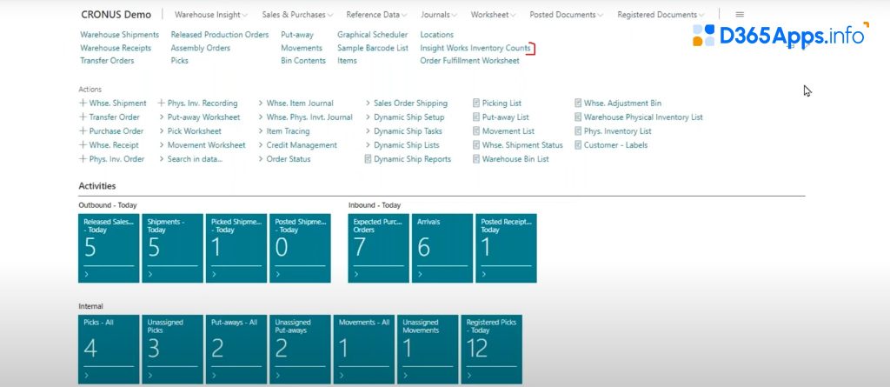Click report icon next to Whse. Adjustment Bin
Viewport: 890px width, 387px height.
click(578, 103)
